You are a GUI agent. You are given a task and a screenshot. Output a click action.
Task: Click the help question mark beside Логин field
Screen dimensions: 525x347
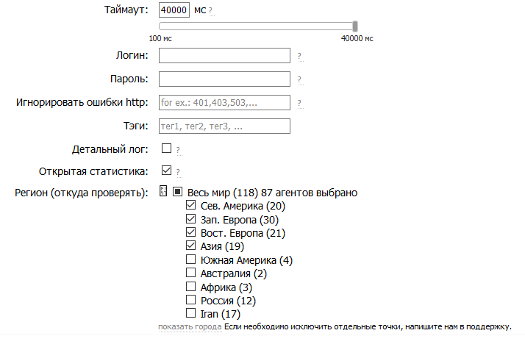(x=300, y=56)
